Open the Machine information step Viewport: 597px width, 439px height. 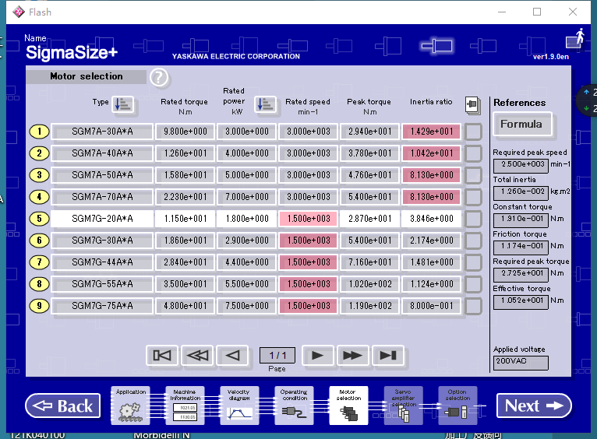pyautogui.click(x=185, y=406)
